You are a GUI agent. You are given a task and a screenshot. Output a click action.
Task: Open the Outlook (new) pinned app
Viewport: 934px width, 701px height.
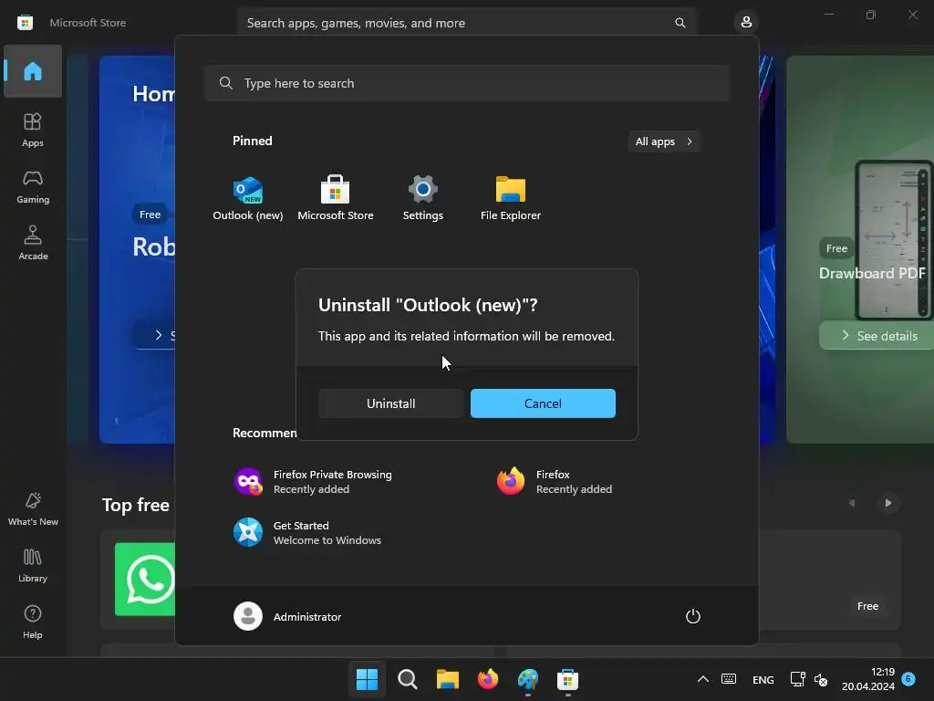(248, 198)
